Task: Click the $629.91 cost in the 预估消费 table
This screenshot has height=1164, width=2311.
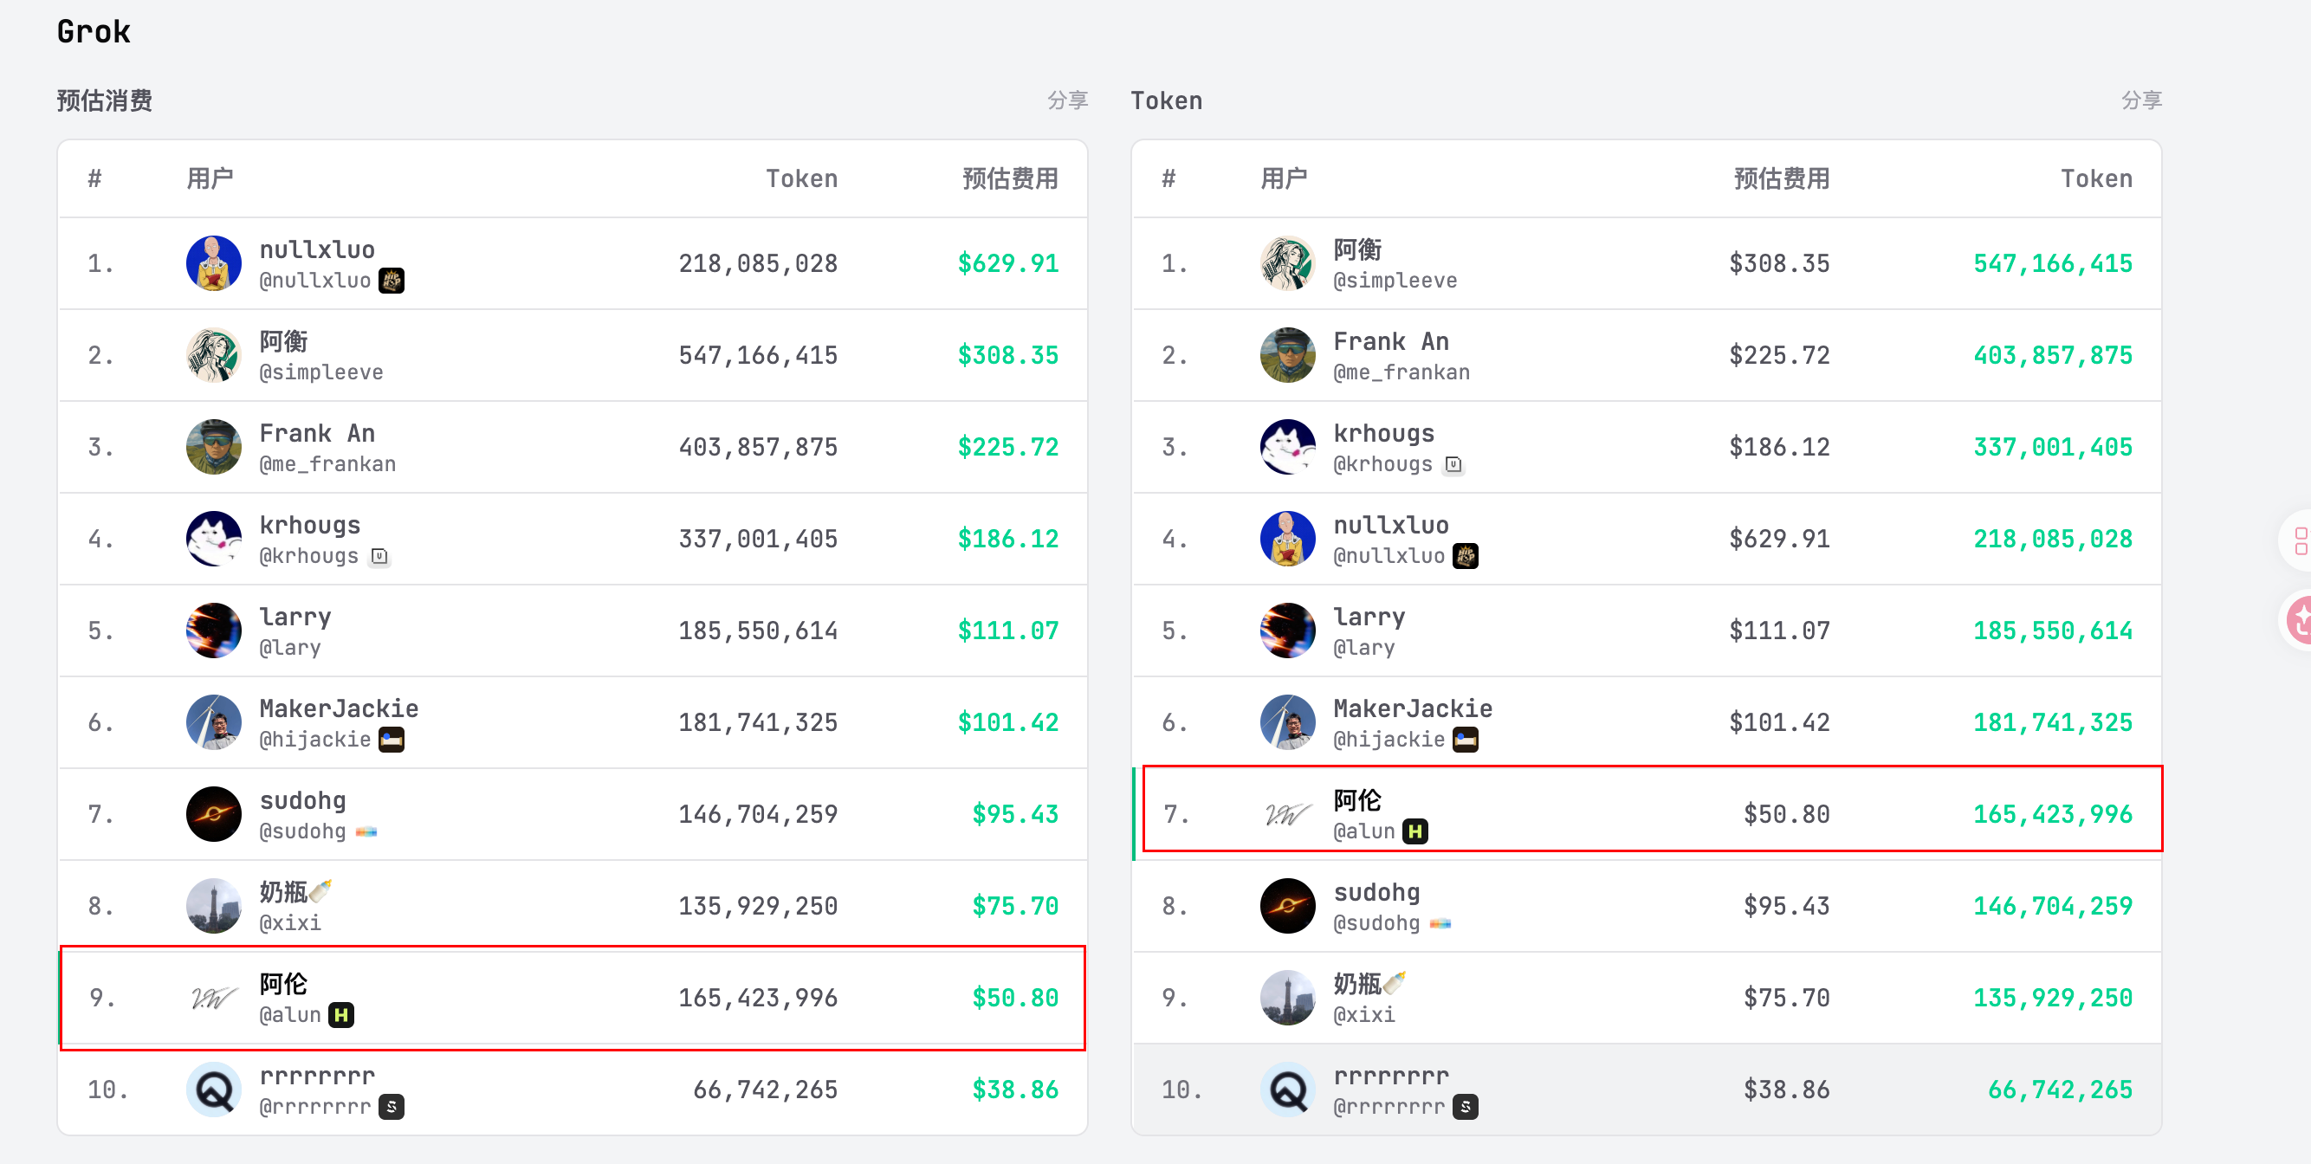Action: pyautogui.click(x=1008, y=263)
